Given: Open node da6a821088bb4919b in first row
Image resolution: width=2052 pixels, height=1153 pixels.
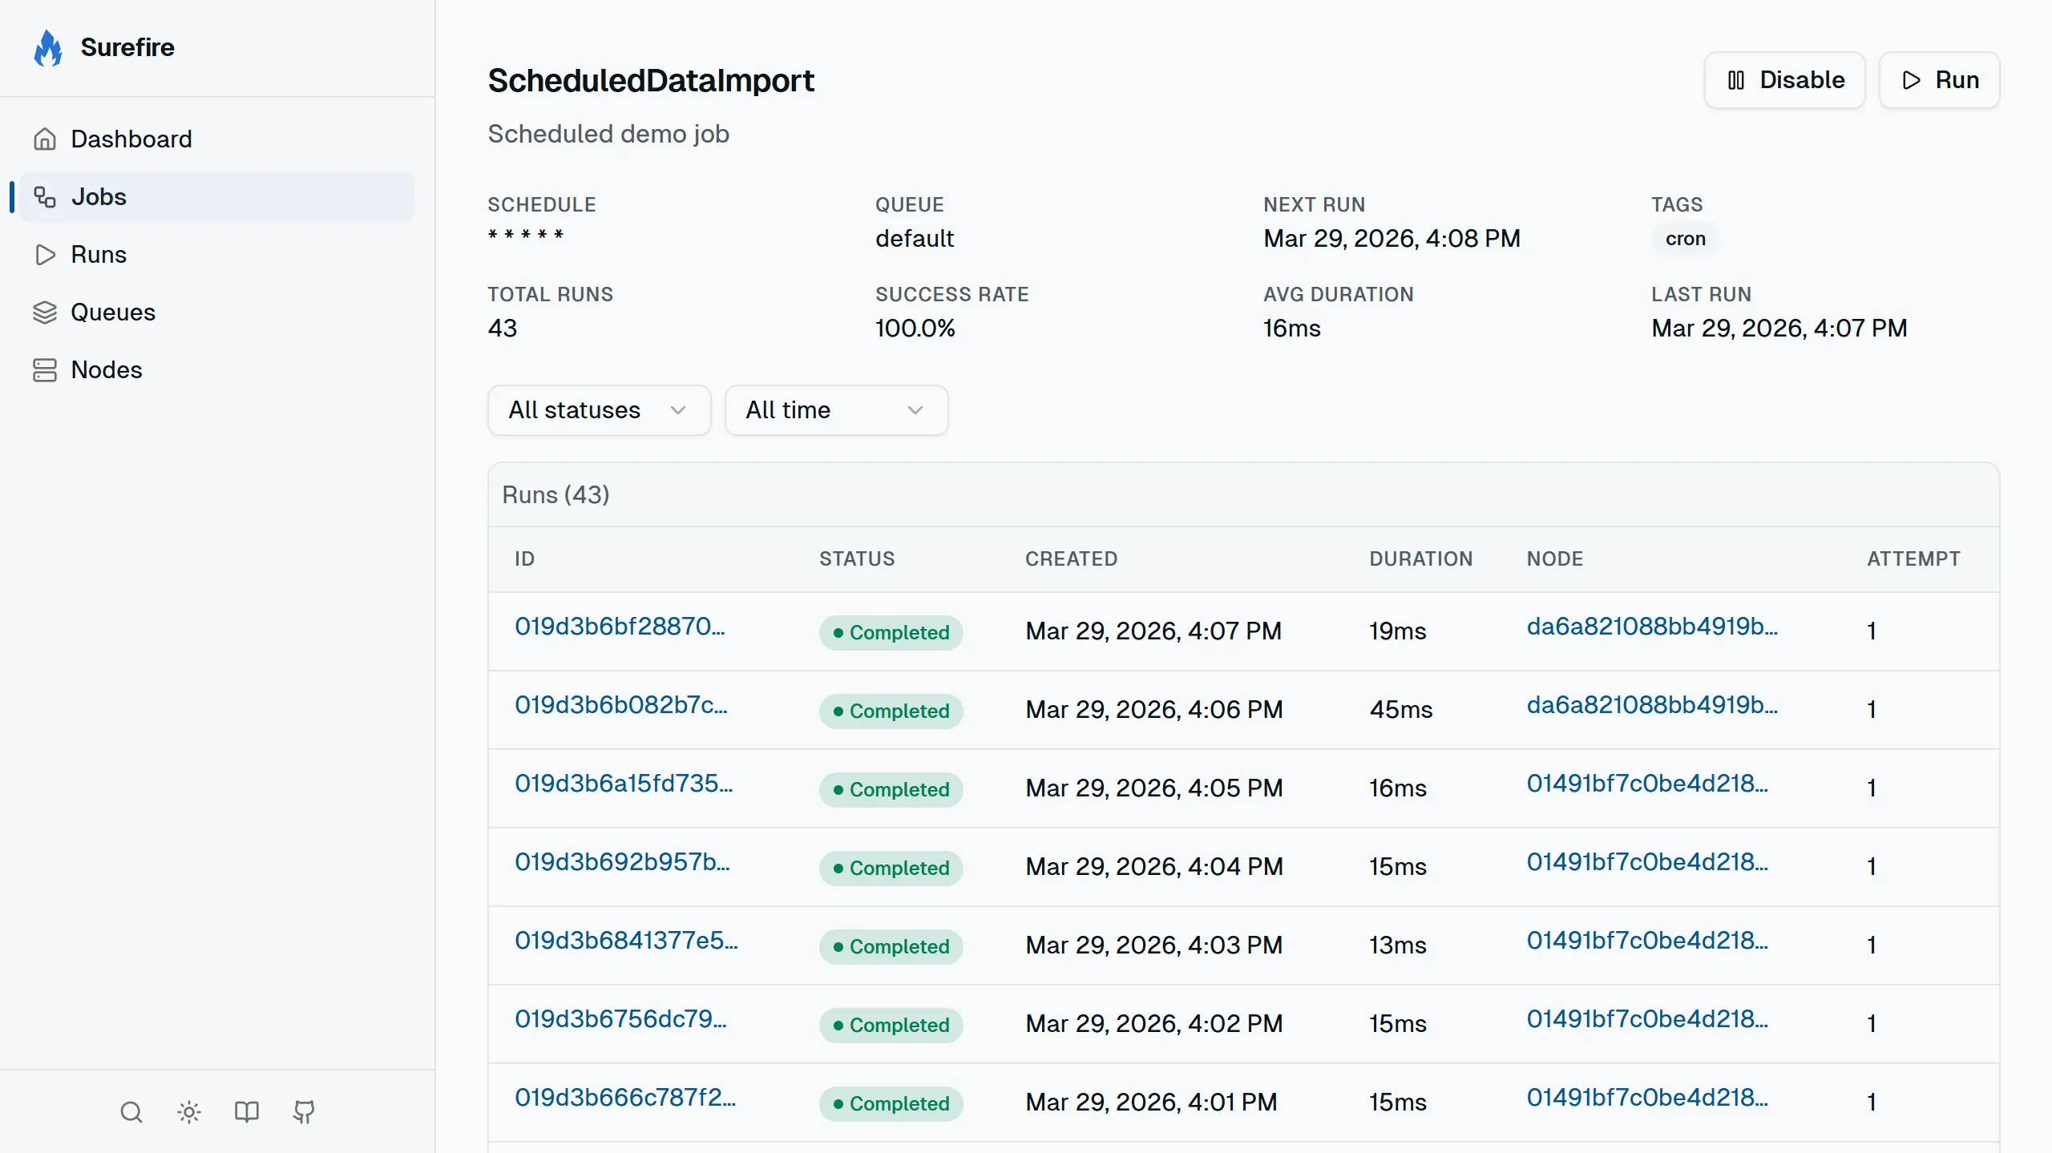Looking at the screenshot, I should (1651, 627).
